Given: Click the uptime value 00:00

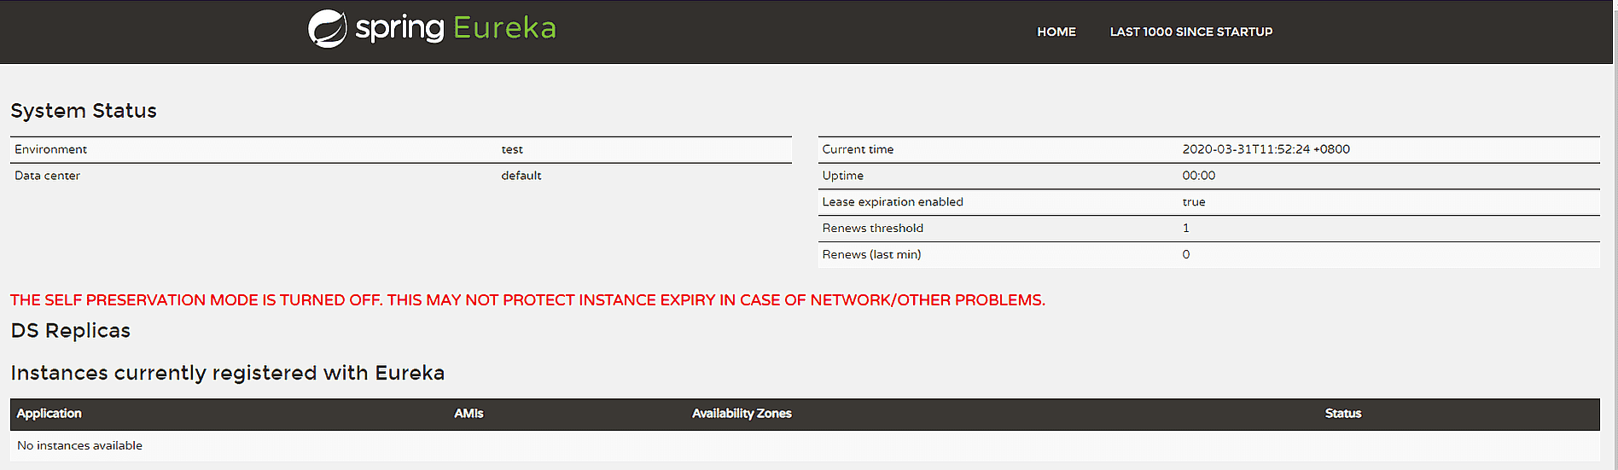Looking at the screenshot, I should point(1198,176).
